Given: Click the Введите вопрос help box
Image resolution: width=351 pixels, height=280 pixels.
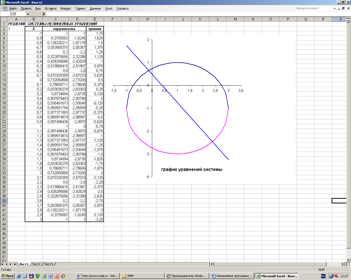Looking at the screenshot, I should [x=314, y=8].
